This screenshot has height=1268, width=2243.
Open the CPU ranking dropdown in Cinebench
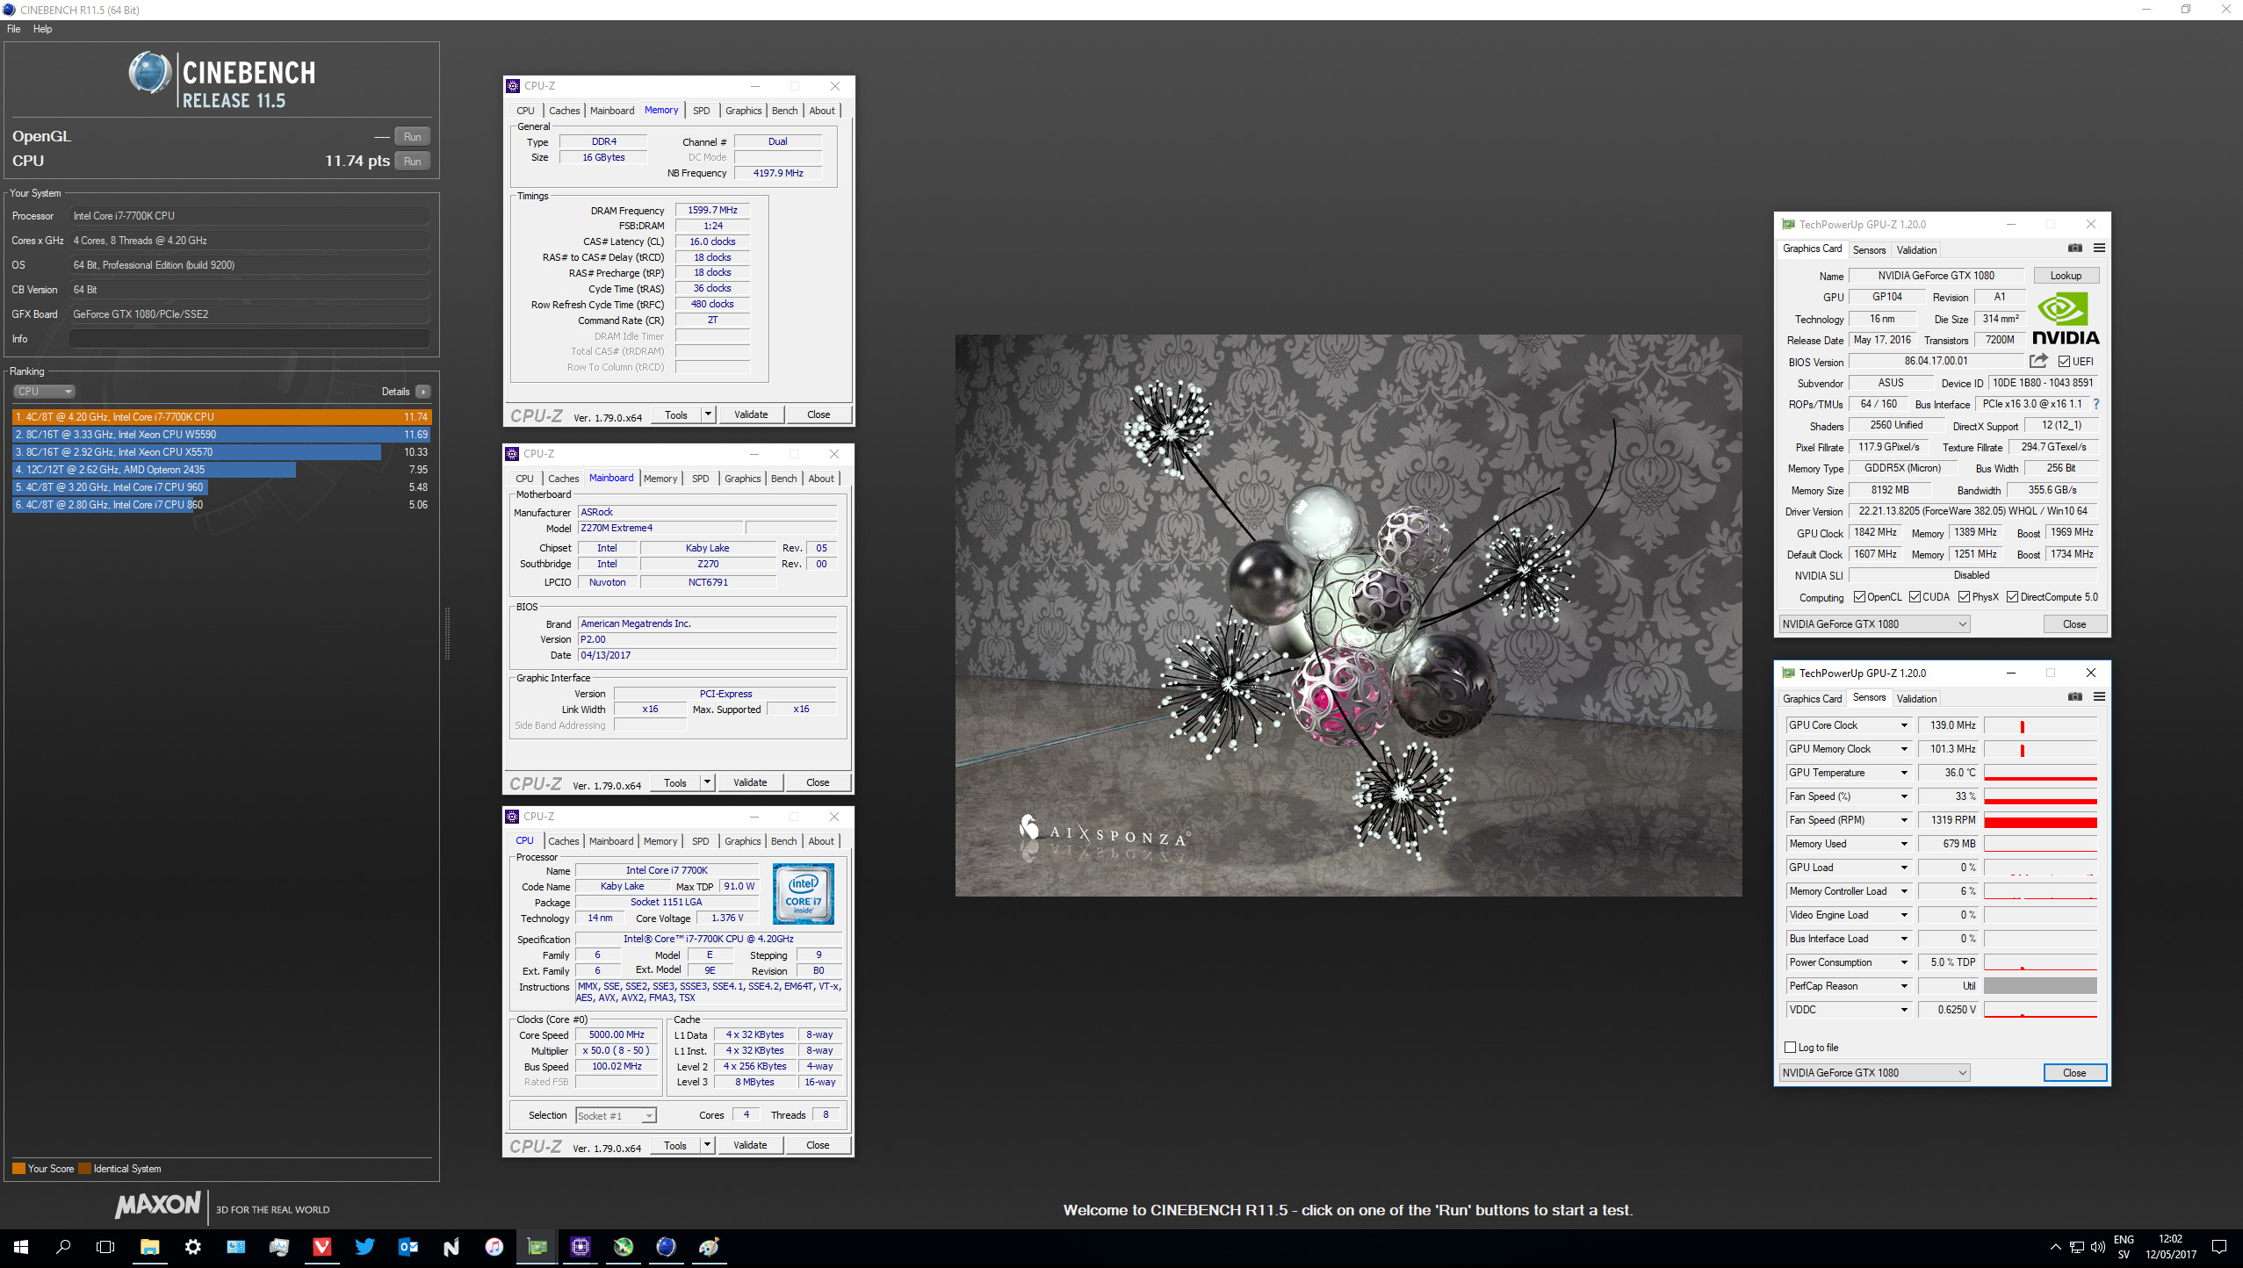click(x=44, y=392)
